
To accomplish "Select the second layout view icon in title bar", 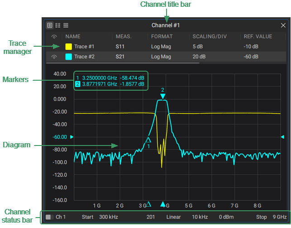I will pos(58,25).
